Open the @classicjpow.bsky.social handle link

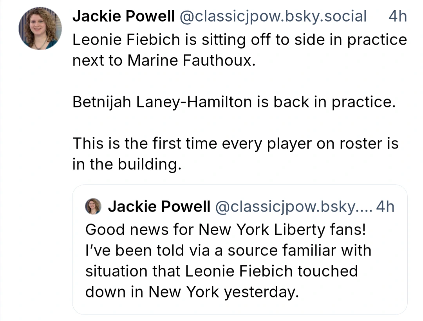tap(273, 16)
